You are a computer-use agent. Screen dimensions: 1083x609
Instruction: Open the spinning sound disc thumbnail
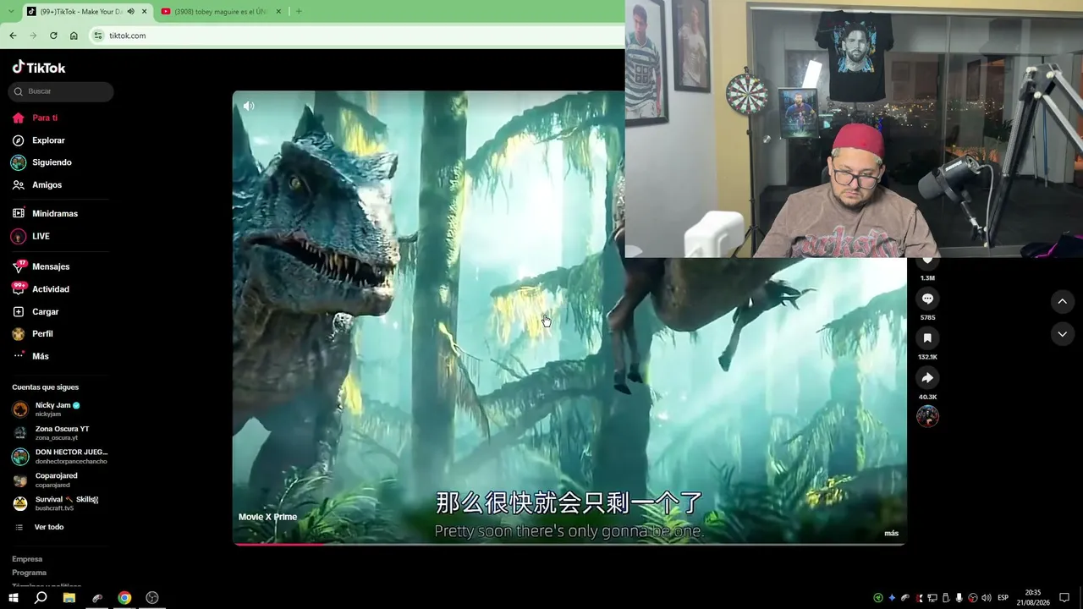pyautogui.click(x=927, y=416)
